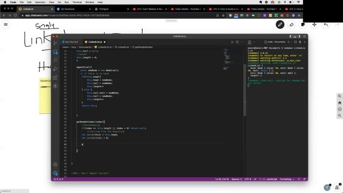The image size is (343, 193).
Task: Toggle VS Code bottom panel layout
Action: pyautogui.click(x=295, y=36)
